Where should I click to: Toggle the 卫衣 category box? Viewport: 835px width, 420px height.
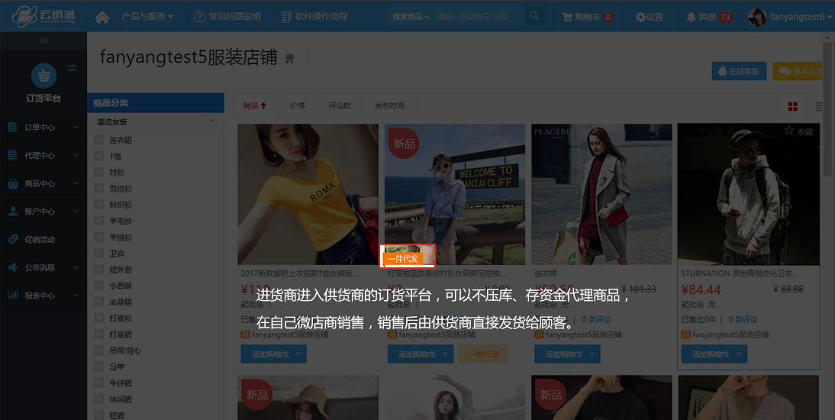(x=99, y=253)
